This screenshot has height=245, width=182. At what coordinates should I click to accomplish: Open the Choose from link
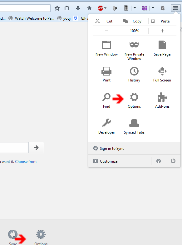point(26,162)
